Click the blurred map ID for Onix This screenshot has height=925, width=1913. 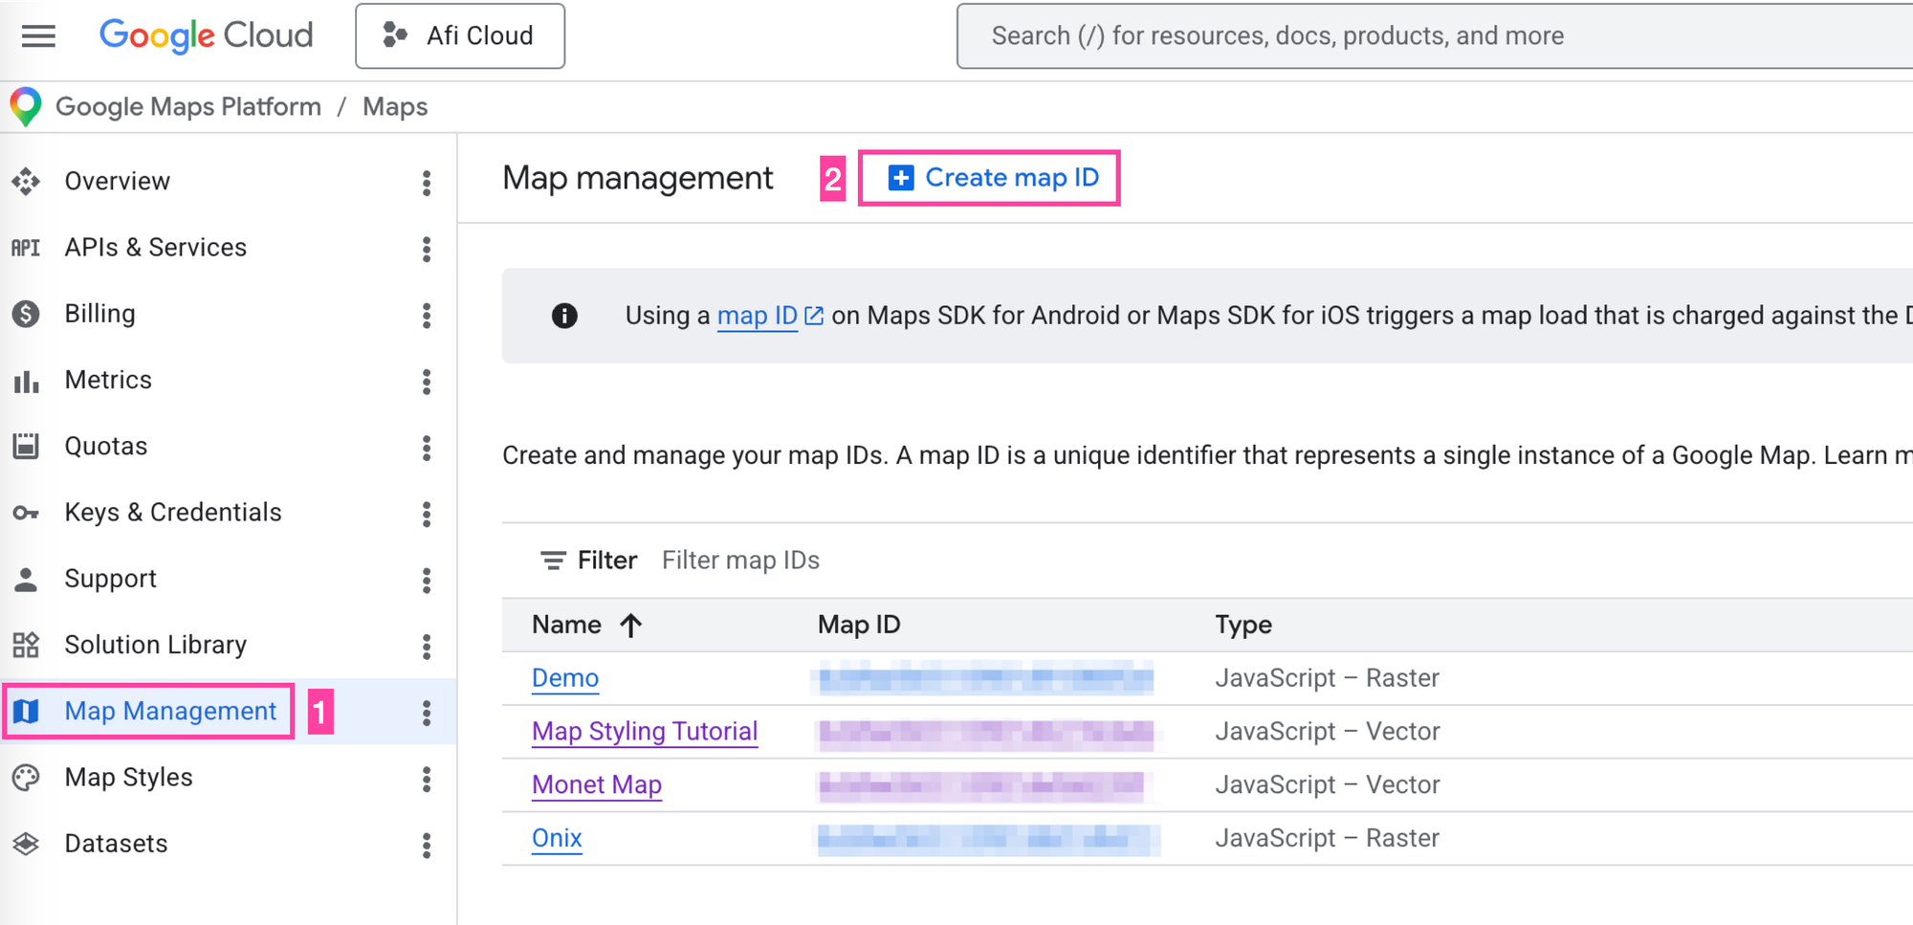[988, 839]
